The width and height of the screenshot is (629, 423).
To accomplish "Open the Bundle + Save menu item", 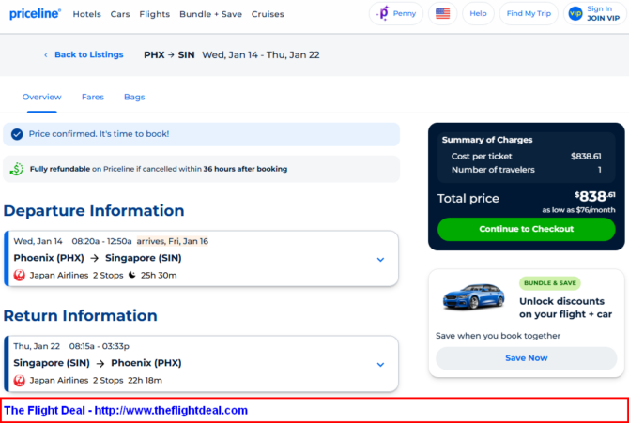I will 210,14.
